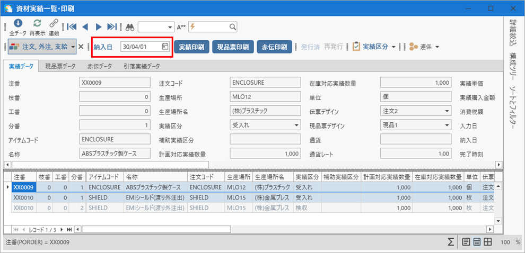Go to next record using blue arrow
The image size is (525, 253).
[x=99, y=27]
